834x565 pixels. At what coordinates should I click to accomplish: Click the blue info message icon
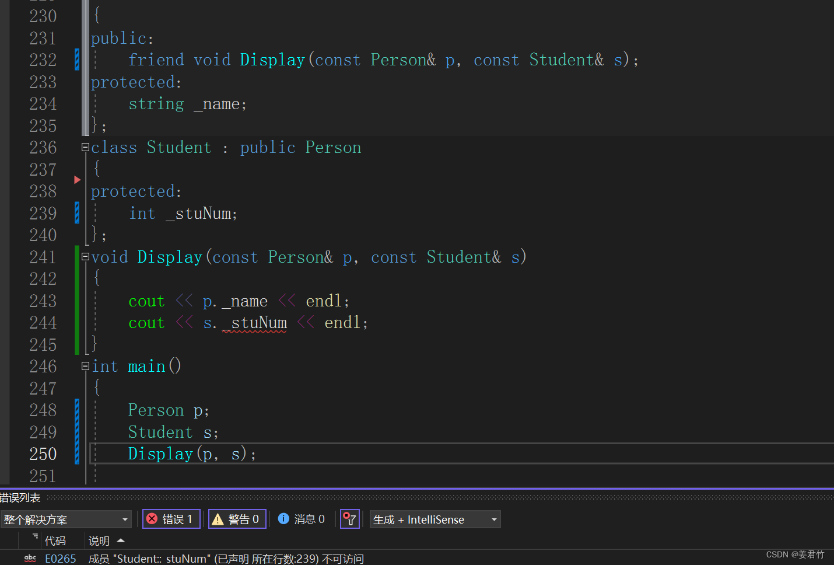283,518
